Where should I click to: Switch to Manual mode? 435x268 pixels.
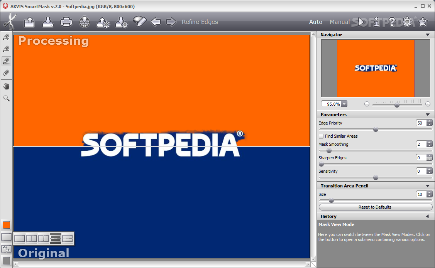(x=340, y=22)
